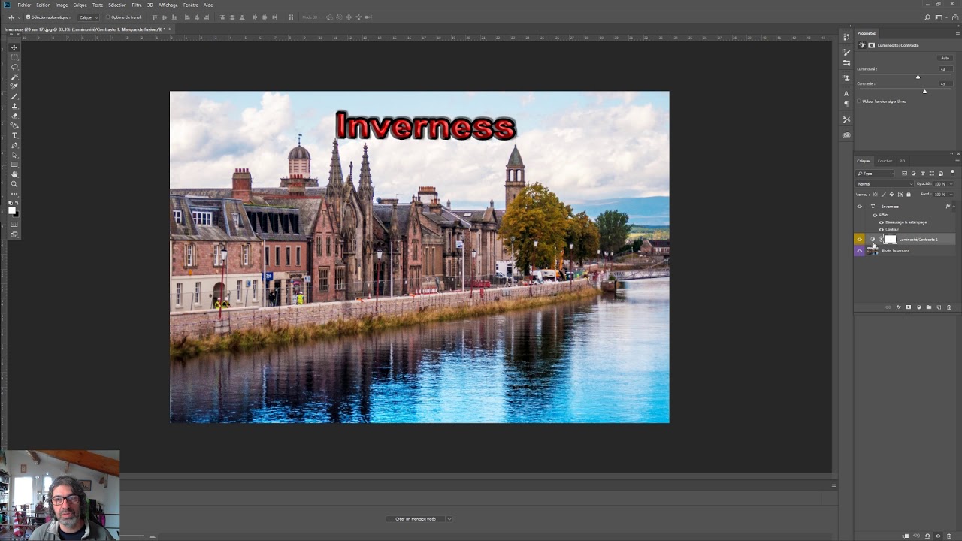Image resolution: width=962 pixels, height=541 pixels.
Task: Open the Filtre menu
Action: pyautogui.click(x=137, y=5)
